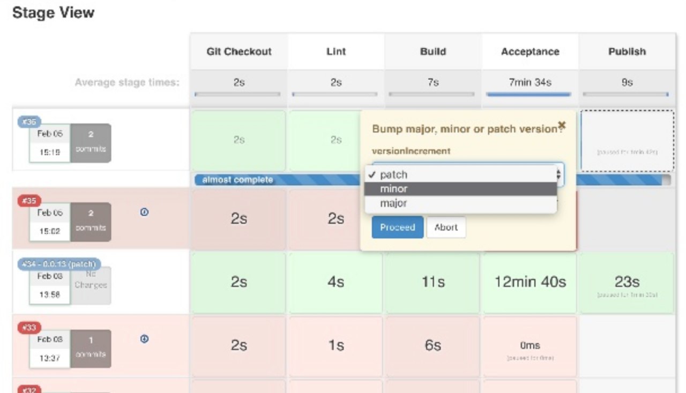
Task: Click the versionIncrement select box arrows
Action: [559, 173]
